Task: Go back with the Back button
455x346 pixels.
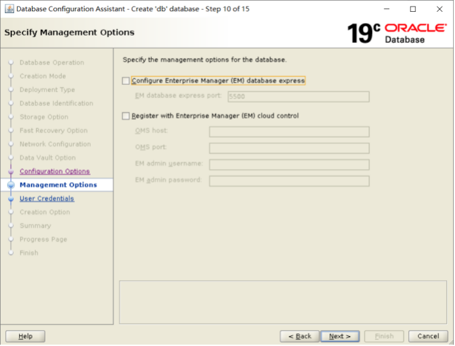Action: tap(299, 336)
